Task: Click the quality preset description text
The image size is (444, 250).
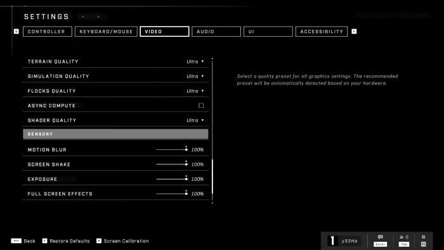Action: tap(317, 79)
